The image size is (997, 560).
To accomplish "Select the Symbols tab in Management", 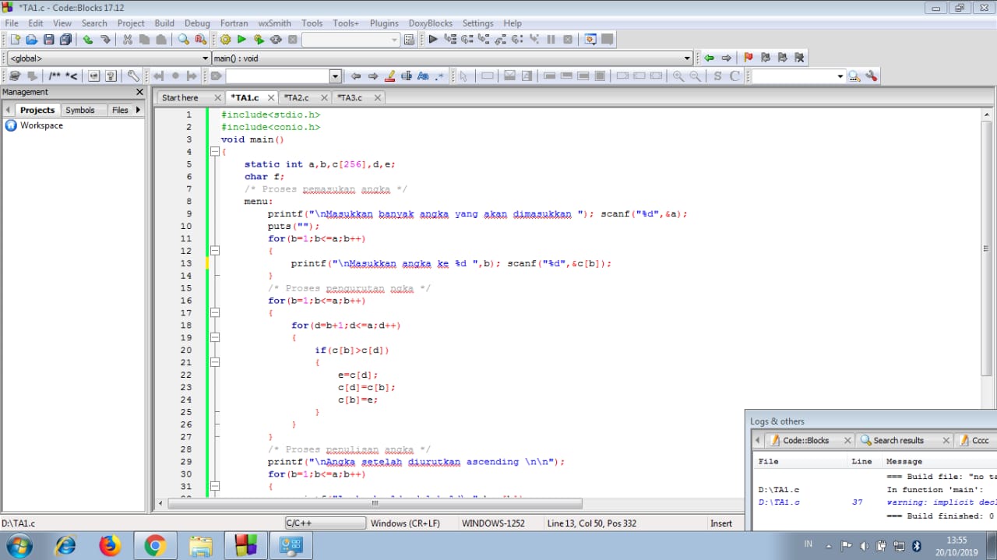I will pos(80,111).
